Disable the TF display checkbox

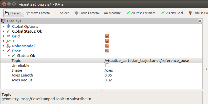[x=107, y=41]
